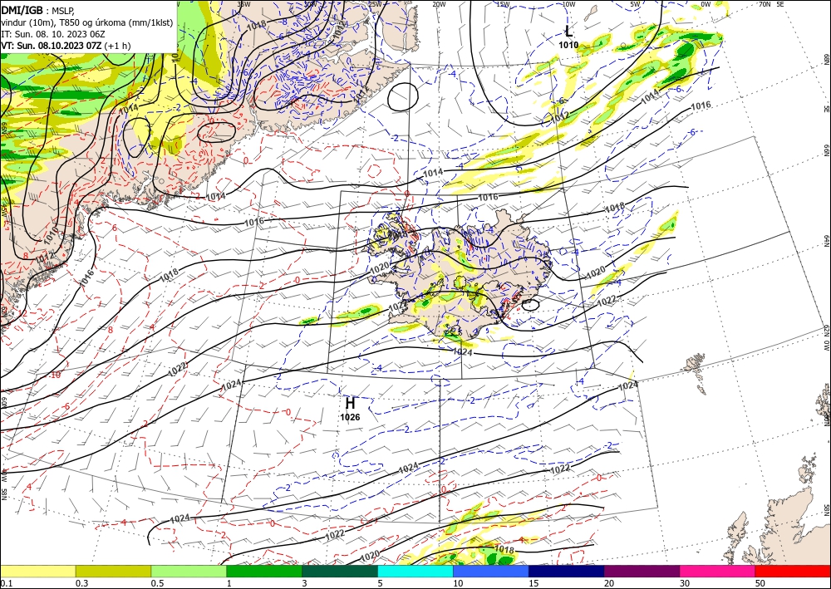Click the legend value 0.5
Screen dimensions: 831x589
point(156,583)
